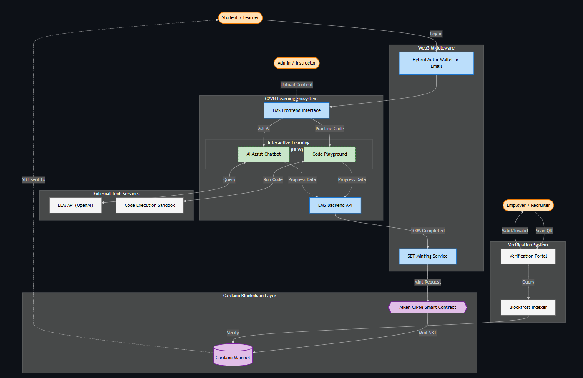This screenshot has width=583, height=378.
Task: Click the Mint Request edge label
Action: 427,282
